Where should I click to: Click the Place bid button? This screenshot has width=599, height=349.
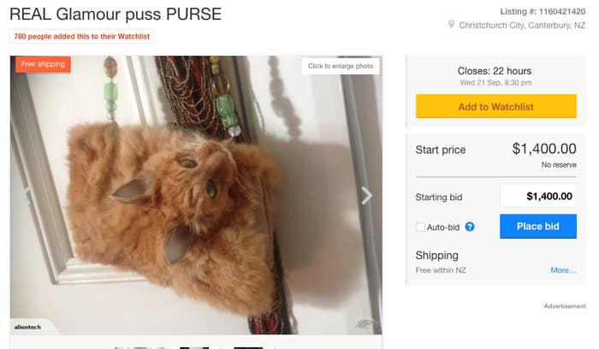[538, 227]
